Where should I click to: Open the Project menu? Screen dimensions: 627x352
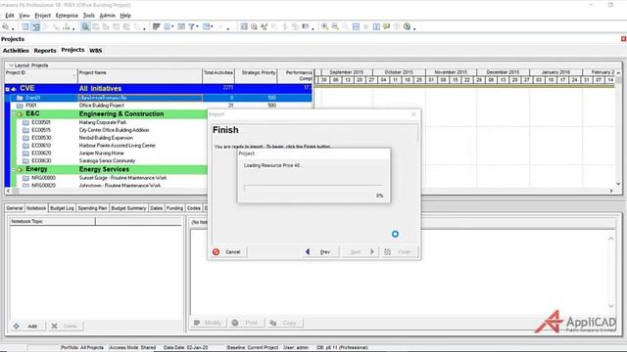point(42,16)
